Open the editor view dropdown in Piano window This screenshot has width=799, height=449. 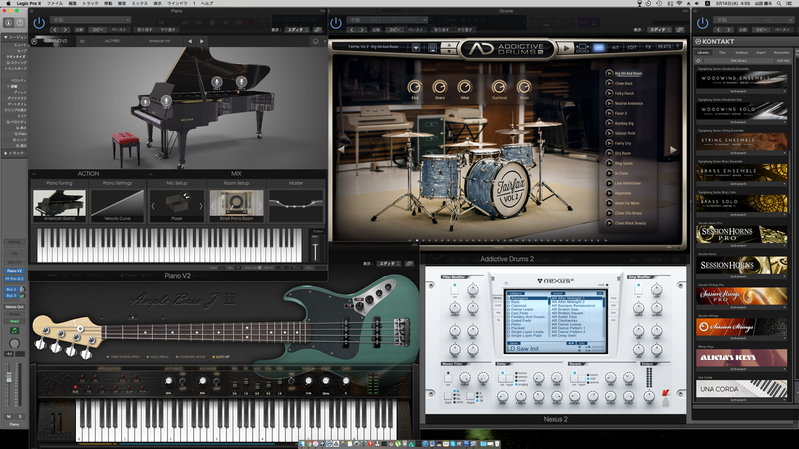click(298, 30)
